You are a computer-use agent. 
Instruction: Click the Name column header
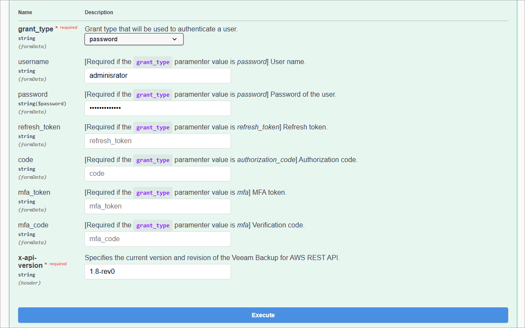point(25,12)
